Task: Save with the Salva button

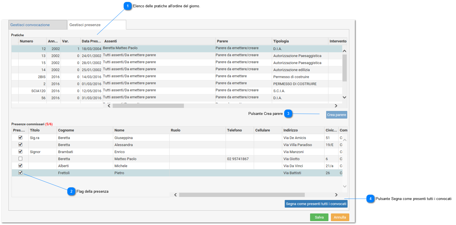Action: (x=319, y=217)
